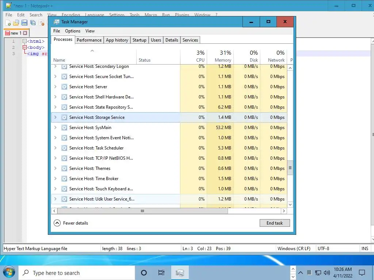Open the Notepad++ Search menu
Viewport: 374px width, 280px height.
pos(36,15)
